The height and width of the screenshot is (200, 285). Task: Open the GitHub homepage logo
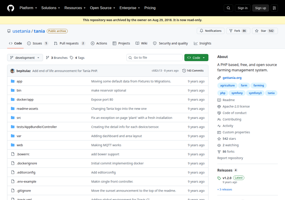pos(11,8)
